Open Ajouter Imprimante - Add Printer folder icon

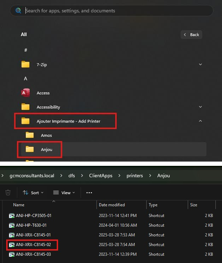(26, 121)
